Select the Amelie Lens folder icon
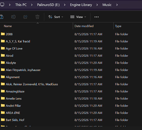 tap(3, 98)
